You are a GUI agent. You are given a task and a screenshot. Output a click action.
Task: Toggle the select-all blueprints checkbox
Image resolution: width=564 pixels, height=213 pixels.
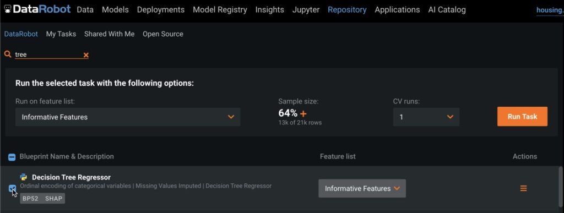click(12, 157)
